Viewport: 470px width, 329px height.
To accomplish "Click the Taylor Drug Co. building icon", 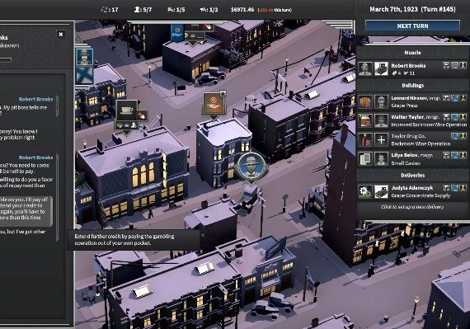I will pos(365,140).
